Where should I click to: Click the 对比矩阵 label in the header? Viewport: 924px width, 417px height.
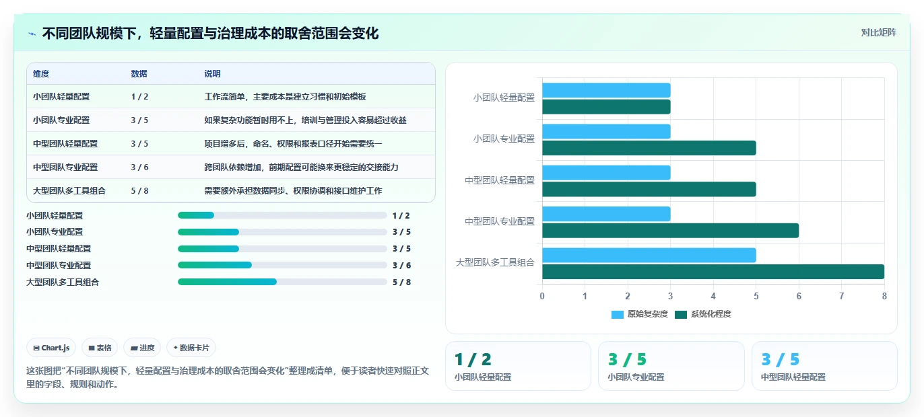click(878, 32)
